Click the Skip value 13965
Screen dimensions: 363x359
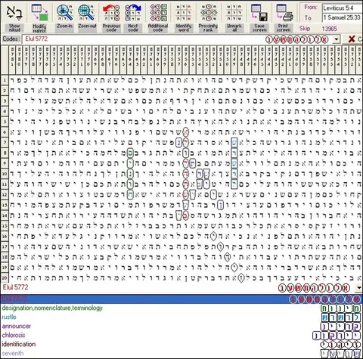click(329, 29)
